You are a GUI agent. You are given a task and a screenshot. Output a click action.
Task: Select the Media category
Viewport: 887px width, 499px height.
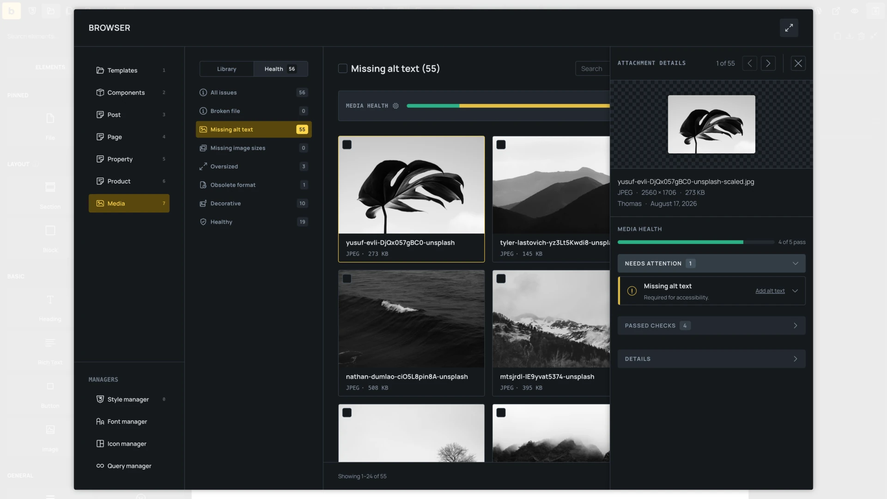(x=129, y=203)
